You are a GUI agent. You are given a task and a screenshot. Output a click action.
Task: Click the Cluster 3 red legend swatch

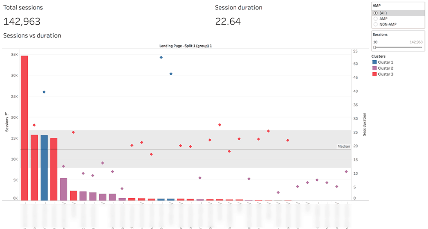click(374, 74)
